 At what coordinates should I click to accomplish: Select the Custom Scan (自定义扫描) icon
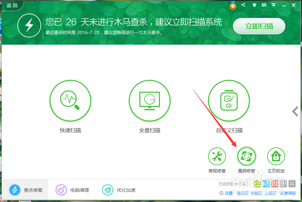tap(229, 101)
